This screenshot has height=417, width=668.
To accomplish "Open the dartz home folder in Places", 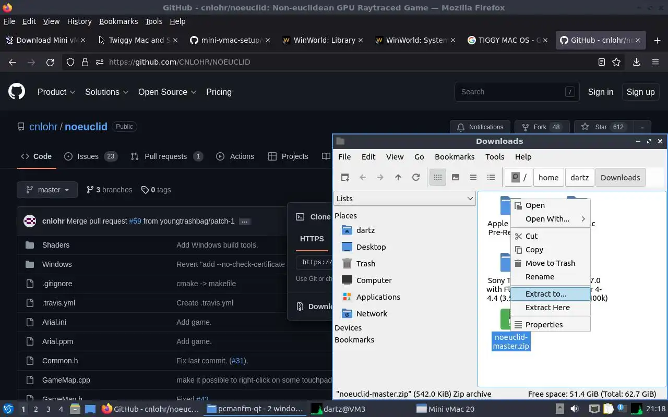I will point(365,230).
